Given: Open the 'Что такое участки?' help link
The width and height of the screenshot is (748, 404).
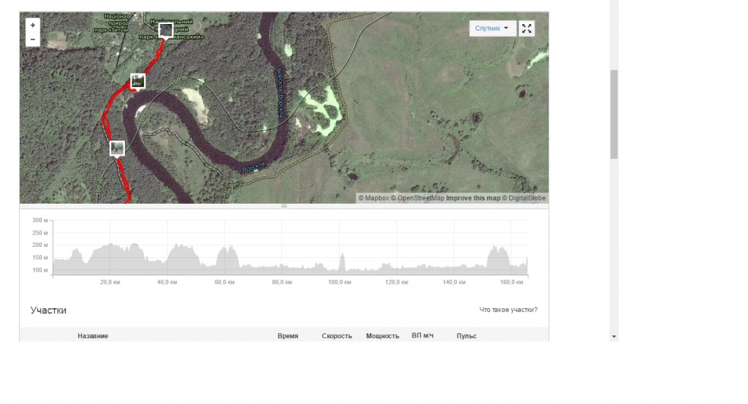Looking at the screenshot, I should click(x=508, y=310).
